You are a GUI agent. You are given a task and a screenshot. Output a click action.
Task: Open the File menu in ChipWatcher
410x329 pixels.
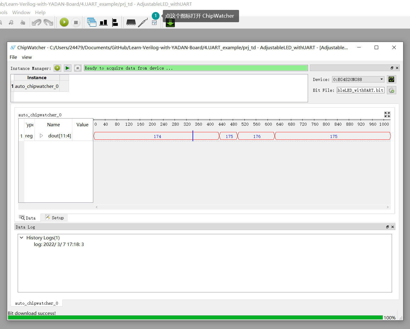[x=13, y=57]
